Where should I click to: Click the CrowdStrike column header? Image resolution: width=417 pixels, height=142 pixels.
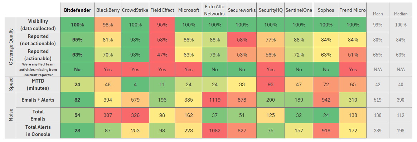tap(135, 10)
